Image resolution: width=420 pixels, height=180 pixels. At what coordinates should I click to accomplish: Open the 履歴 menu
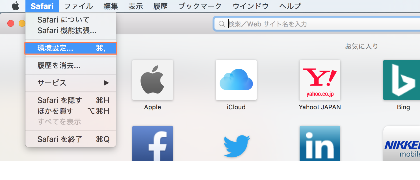[x=160, y=6]
